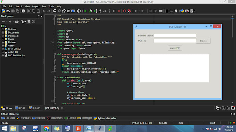Image resolution: width=236 pixels, height=132 pixels.
Task: Click the Search PDF button
Action: click(x=175, y=48)
